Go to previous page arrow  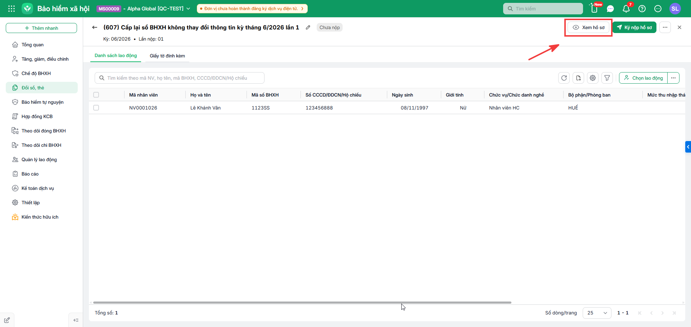[651, 313]
